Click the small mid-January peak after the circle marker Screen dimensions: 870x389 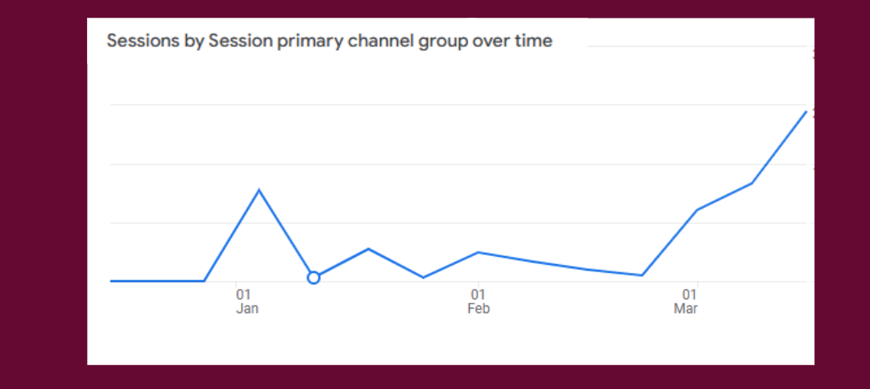368,249
